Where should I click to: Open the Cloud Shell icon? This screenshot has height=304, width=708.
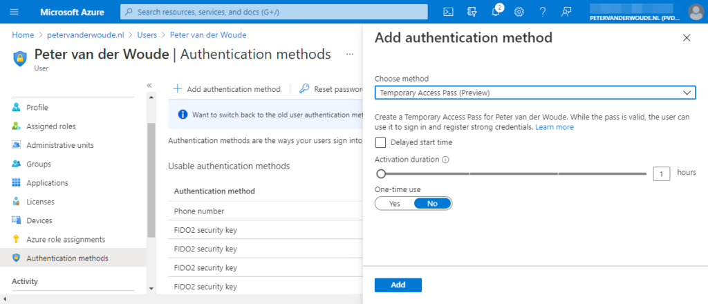448,12
